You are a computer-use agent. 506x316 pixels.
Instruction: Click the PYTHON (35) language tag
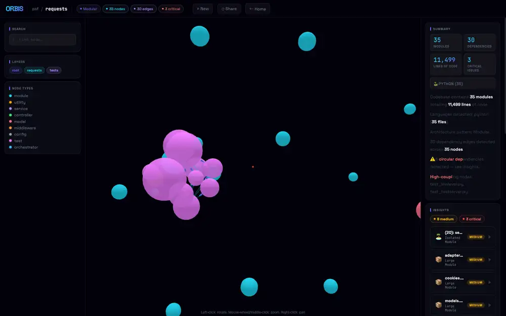pos(463,83)
